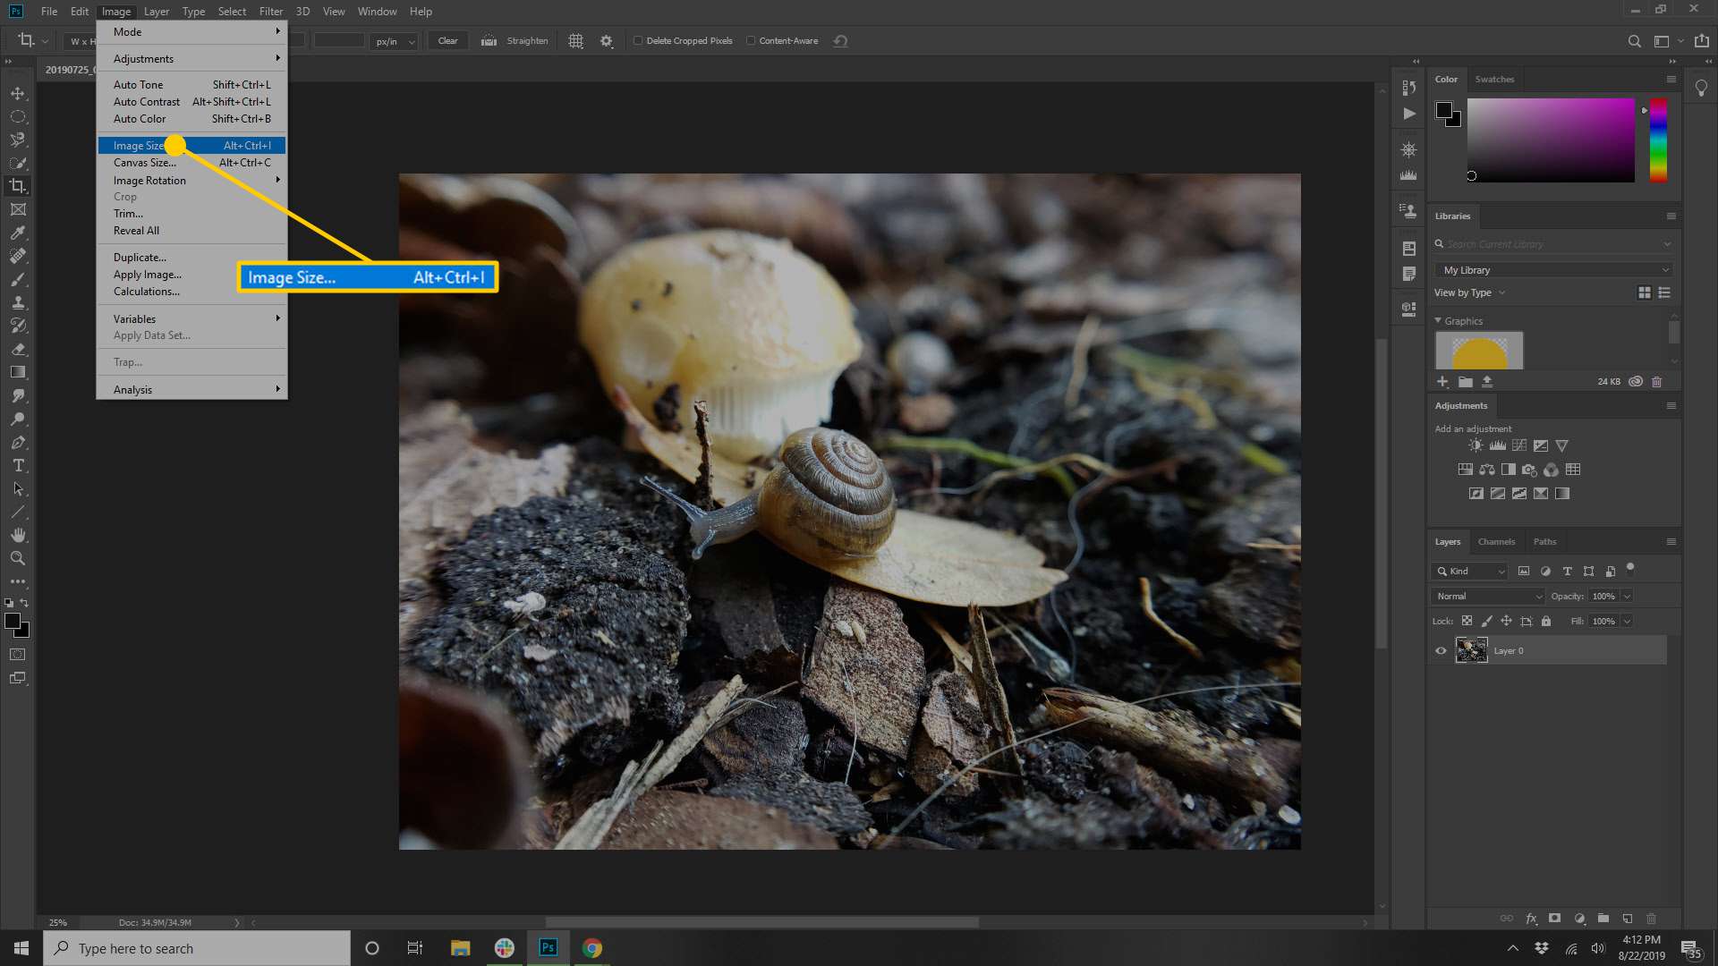Viewport: 1718px width, 966px height.
Task: Select the Gradient tool
Action: pyautogui.click(x=18, y=373)
